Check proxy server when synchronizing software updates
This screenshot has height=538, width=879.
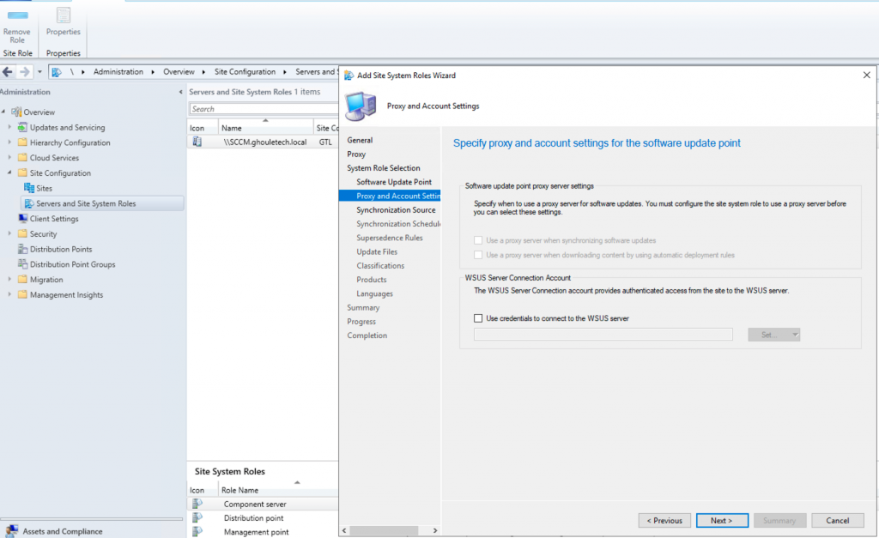[478, 240]
